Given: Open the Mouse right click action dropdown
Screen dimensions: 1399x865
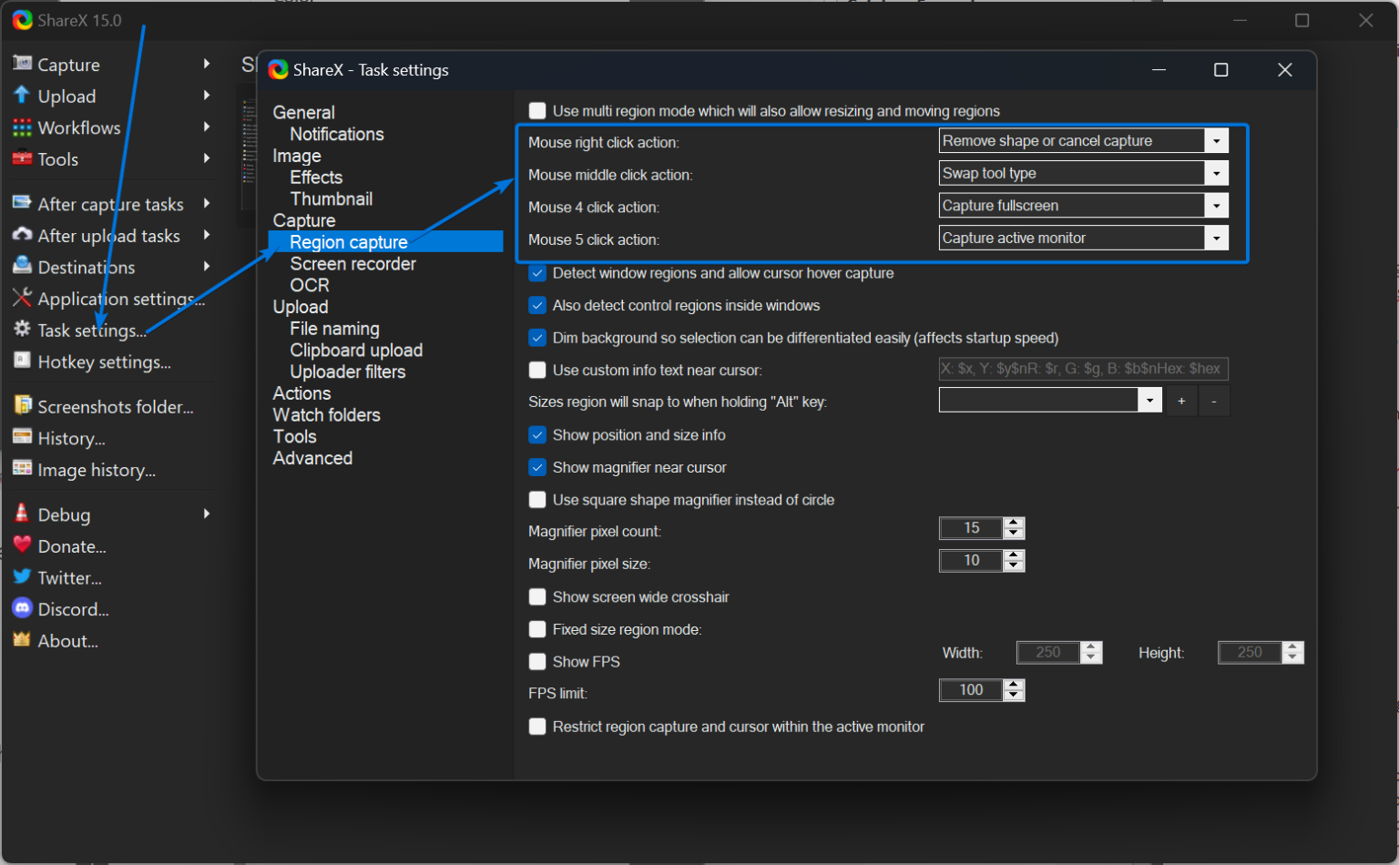Looking at the screenshot, I should coord(1216,140).
